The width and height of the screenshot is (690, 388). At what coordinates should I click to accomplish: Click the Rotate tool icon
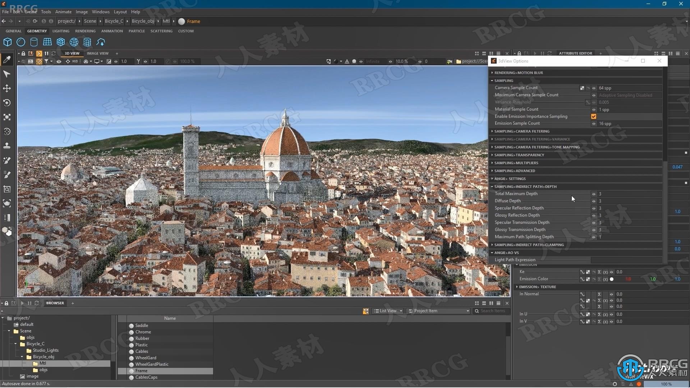[x=6, y=103]
